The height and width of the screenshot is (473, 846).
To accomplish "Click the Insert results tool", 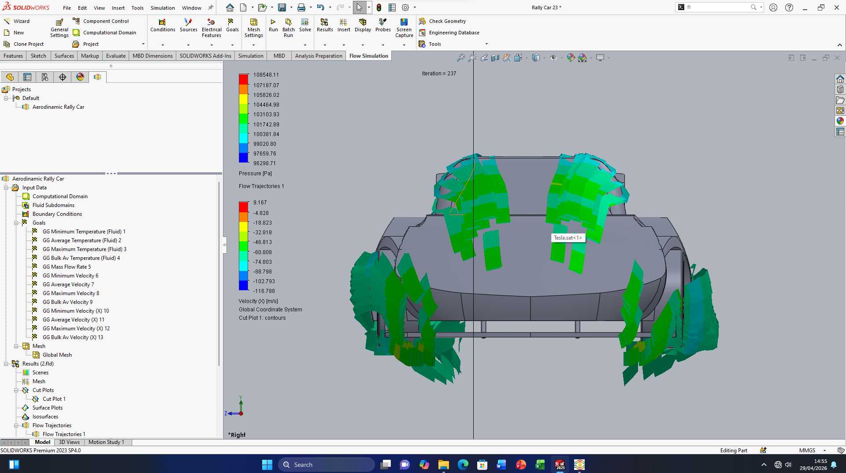I will point(344,25).
